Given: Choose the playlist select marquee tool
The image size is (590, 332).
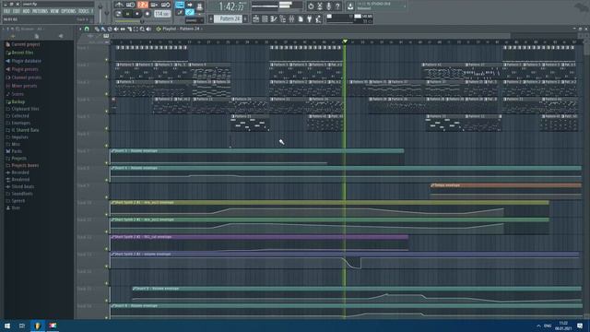Looking at the screenshot, I should pyautogui.click(x=136, y=29).
